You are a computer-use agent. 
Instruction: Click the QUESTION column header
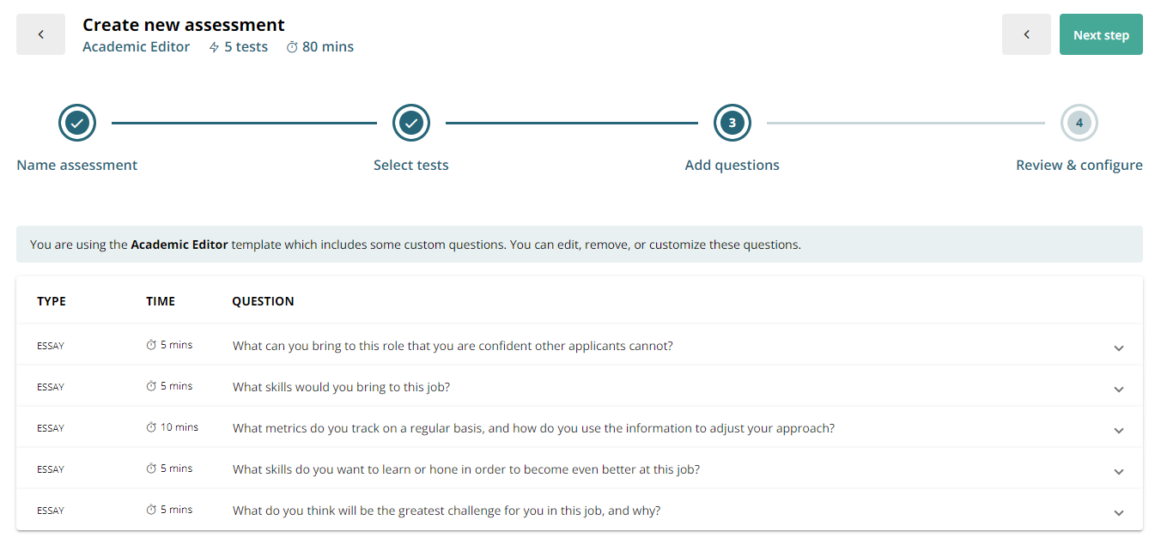click(263, 301)
